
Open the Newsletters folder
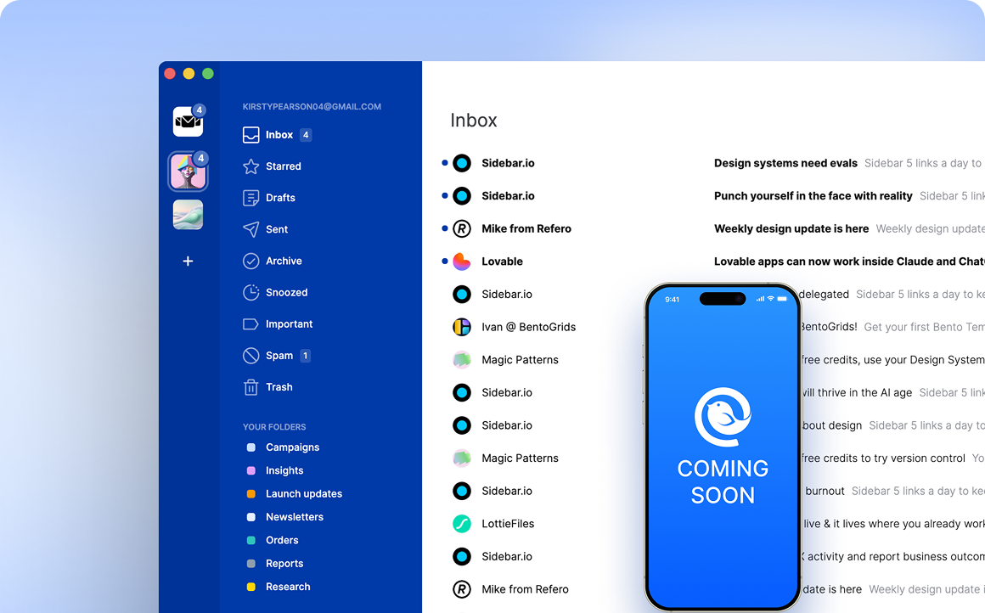click(x=294, y=517)
